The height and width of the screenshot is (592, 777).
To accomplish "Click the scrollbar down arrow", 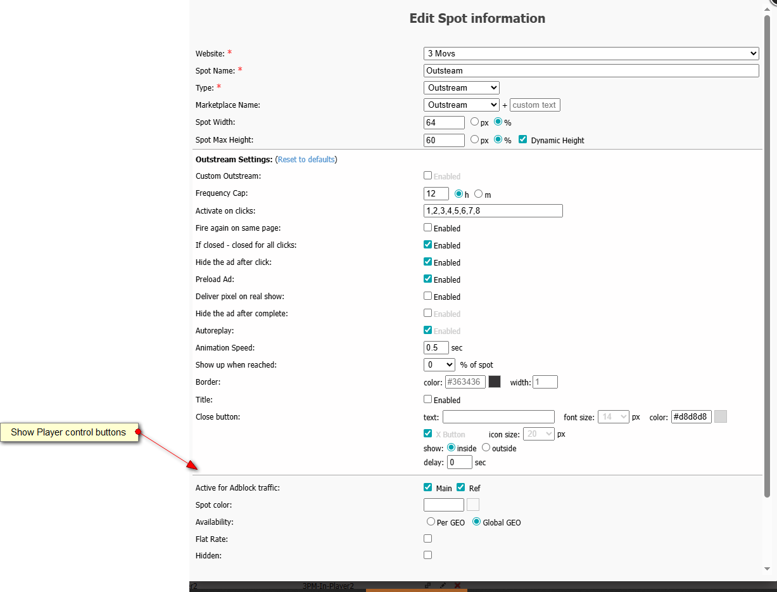I will (767, 569).
